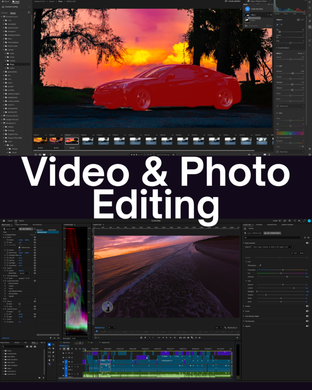Viewport: 312px width, 390px height.
Task: Collapse the Color section in Lightroom mask panel
Action: tap(277, 113)
